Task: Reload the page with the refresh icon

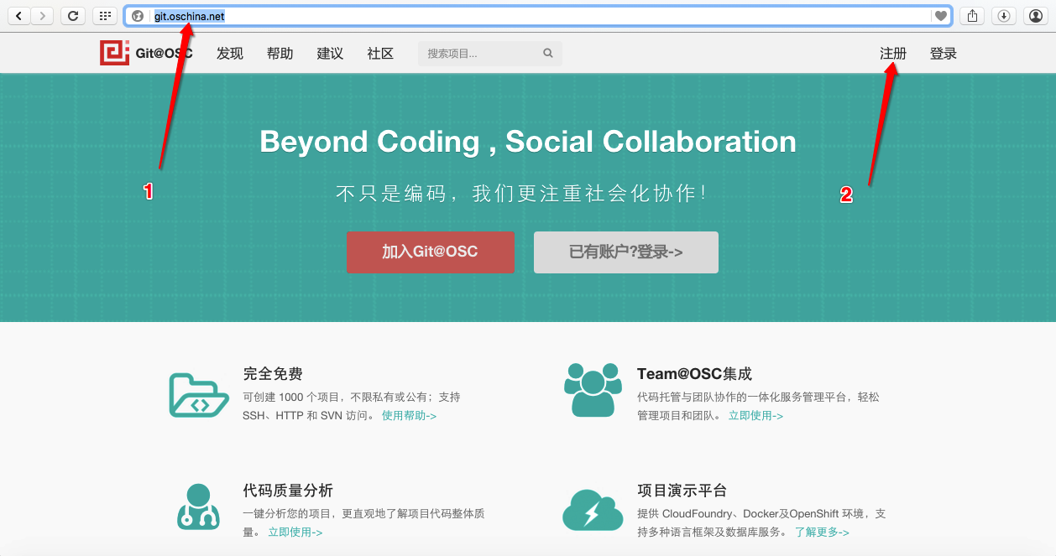Action: [x=74, y=15]
